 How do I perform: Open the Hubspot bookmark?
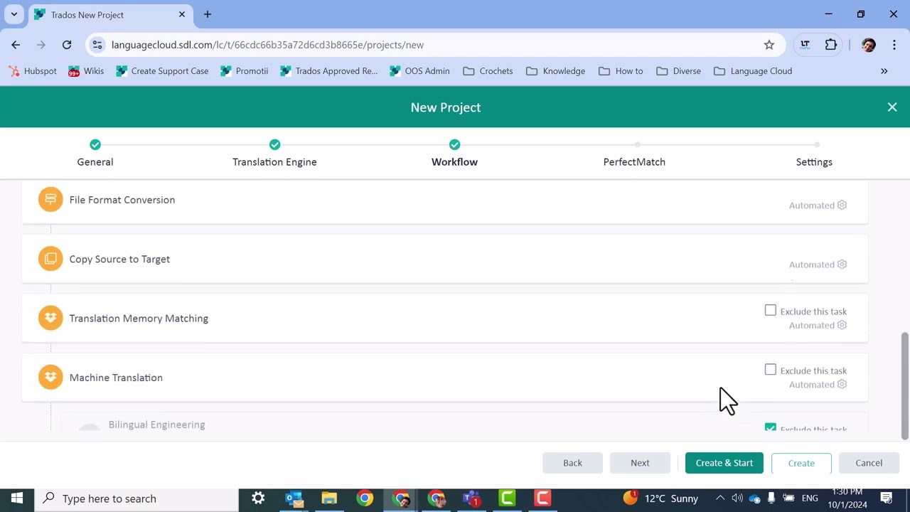(33, 71)
